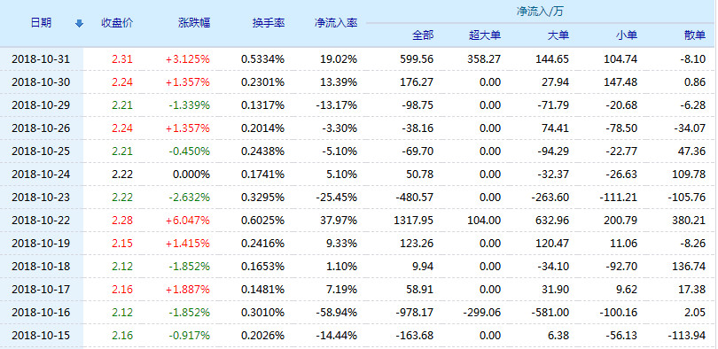
Task: Click the 超大单 sub-column header
Action: pyautogui.click(x=485, y=35)
